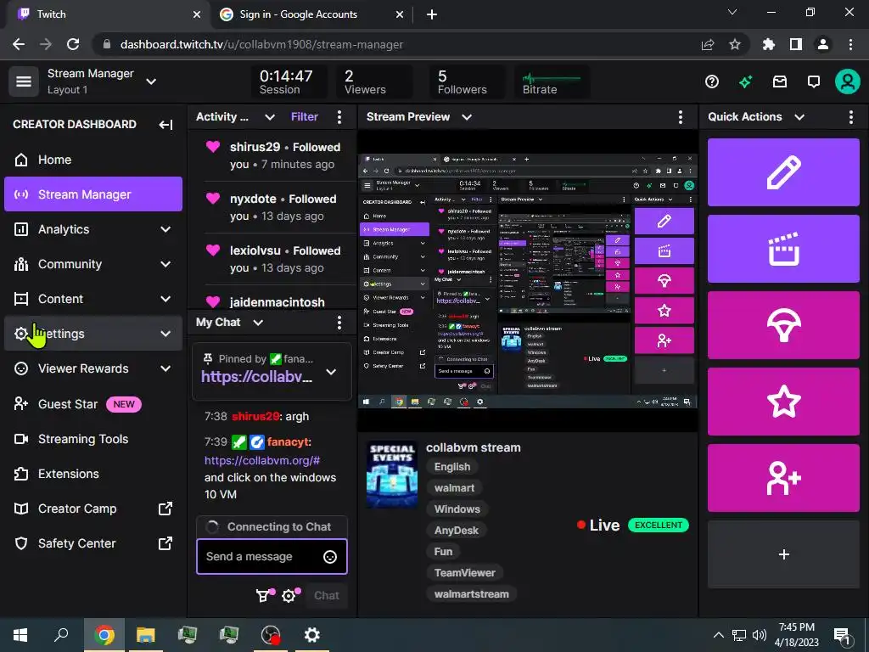Open the whispers speech bubble icon
Screen dimensions: 869x652
[814, 82]
